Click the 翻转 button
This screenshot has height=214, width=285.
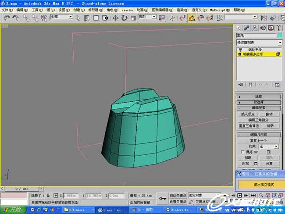[269, 114]
